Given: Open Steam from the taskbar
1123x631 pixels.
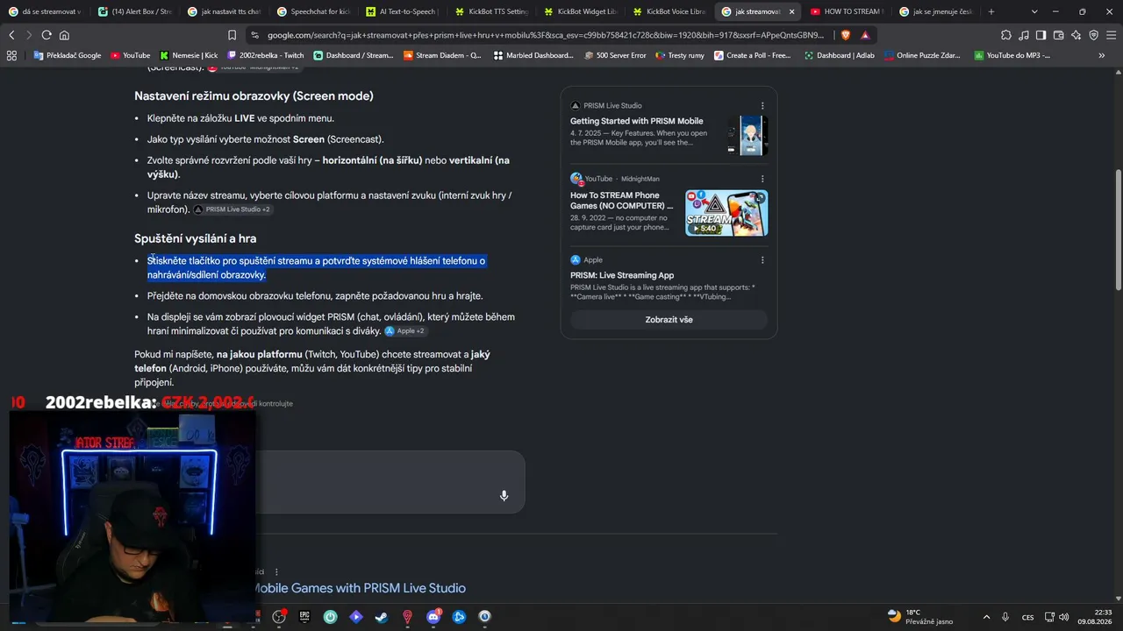Looking at the screenshot, I should (382, 617).
